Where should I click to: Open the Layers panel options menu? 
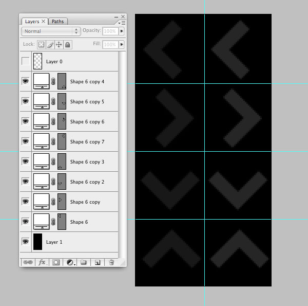pos(122,23)
